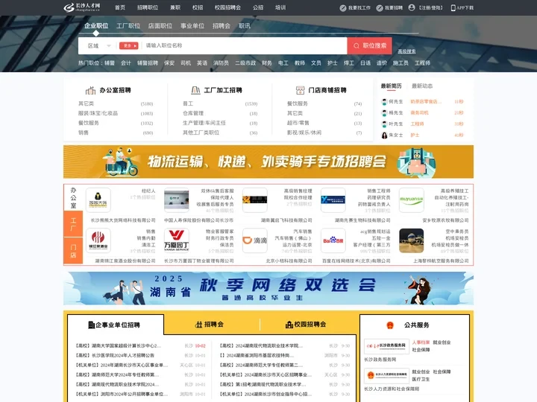Click the 注册·登陆 link
The height and width of the screenshot is (402, 537).
431,8
